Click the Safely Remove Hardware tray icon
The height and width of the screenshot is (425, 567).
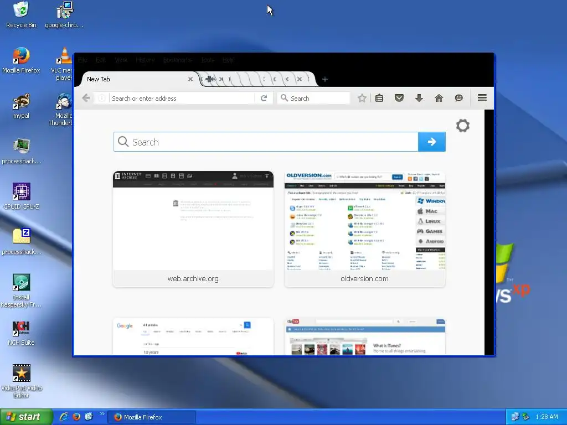click(x=526, y=417)
